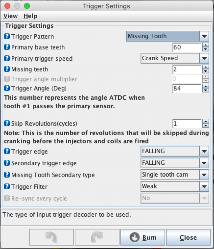The height and width of the screenshot is (249, 214).
Task: Show help for Missing Tooth Secondary type
Action: pos(7,175)
